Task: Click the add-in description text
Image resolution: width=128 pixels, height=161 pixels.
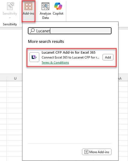Action: pyautogui.click(x=70, y=57)
